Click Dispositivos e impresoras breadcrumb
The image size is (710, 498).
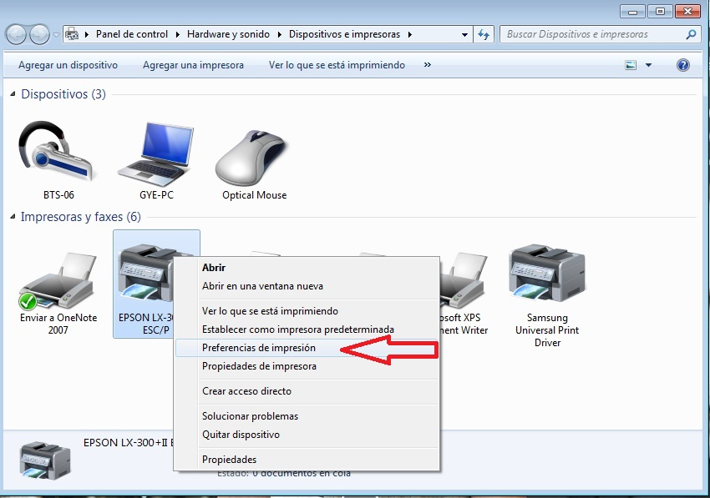[345, 34]
